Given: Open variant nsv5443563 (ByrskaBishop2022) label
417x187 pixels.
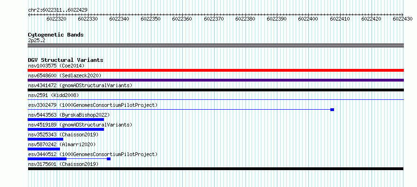Looking at the screenshot, I should [x=69, y=115].
